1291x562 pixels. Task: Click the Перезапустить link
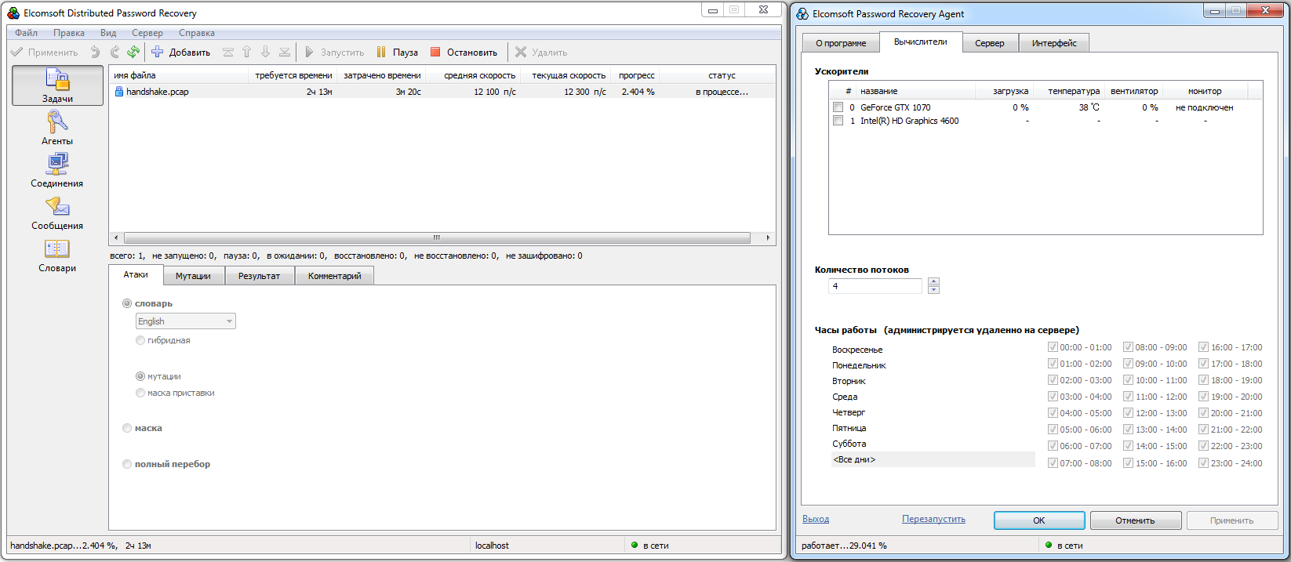point(933,519)
